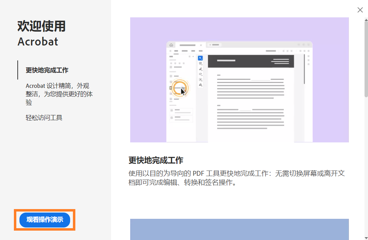Click the signature pen tool icon
368x240 pixels.
coord(200,68)
